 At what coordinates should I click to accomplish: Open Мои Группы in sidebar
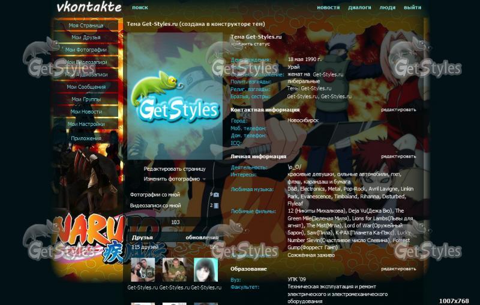86,99
